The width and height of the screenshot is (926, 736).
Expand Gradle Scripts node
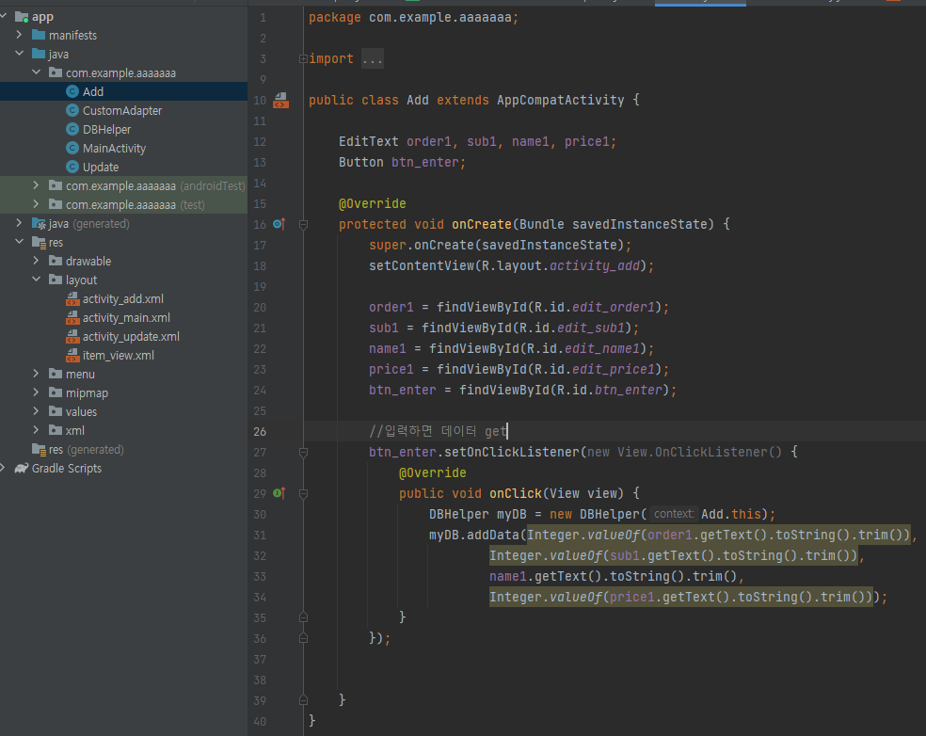(3, 468)
